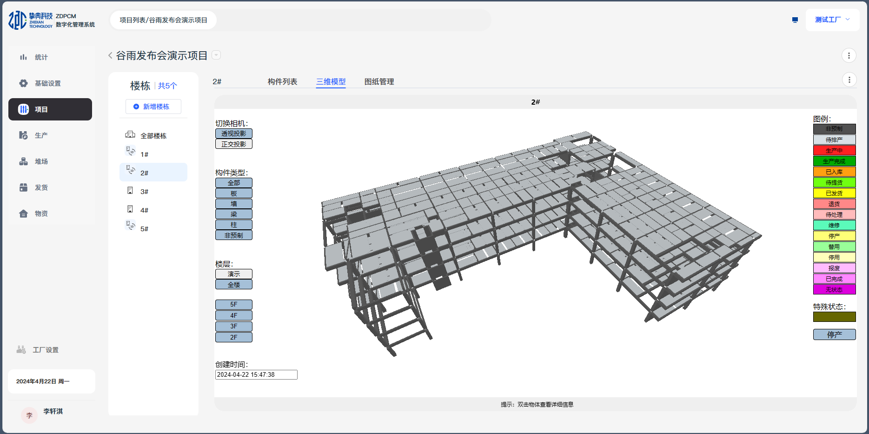
Task: Click the statistics bar chart icon
Action: pos(23,57)
